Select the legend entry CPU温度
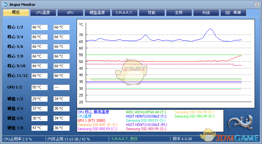This screenshot has width=262, height=144. coord(84,116)
